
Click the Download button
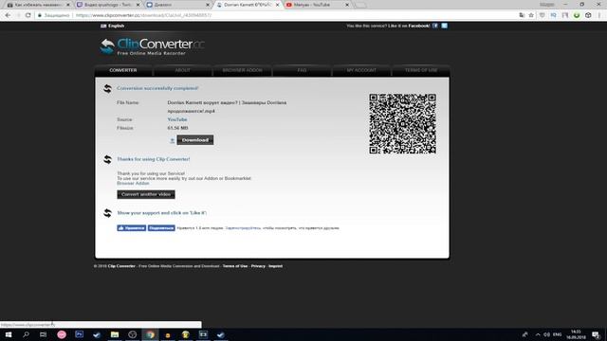pos(195,140)
